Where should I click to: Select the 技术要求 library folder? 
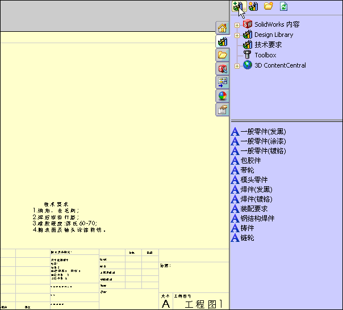pyautogui.click(x=268, y=45)
